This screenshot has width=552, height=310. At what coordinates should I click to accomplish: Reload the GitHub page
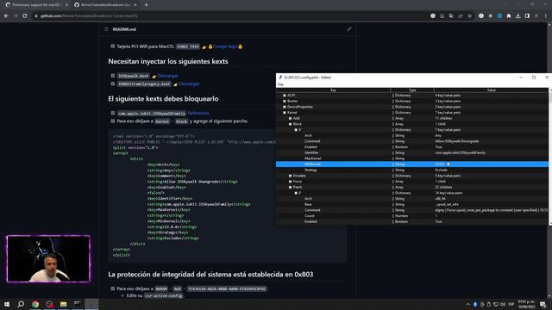[x=25, y=15]
